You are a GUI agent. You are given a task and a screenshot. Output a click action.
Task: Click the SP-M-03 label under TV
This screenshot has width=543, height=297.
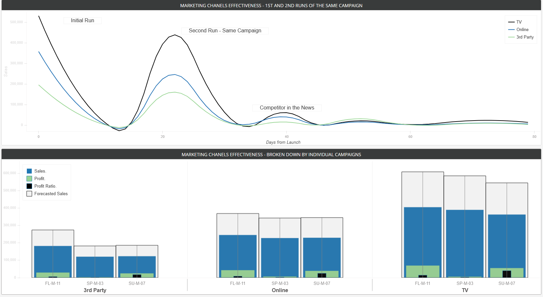pyautogui.click(x=465, y=283)
